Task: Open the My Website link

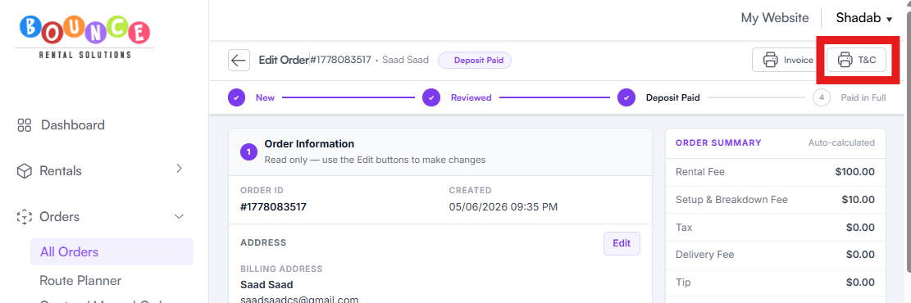Action: point(774,18)
